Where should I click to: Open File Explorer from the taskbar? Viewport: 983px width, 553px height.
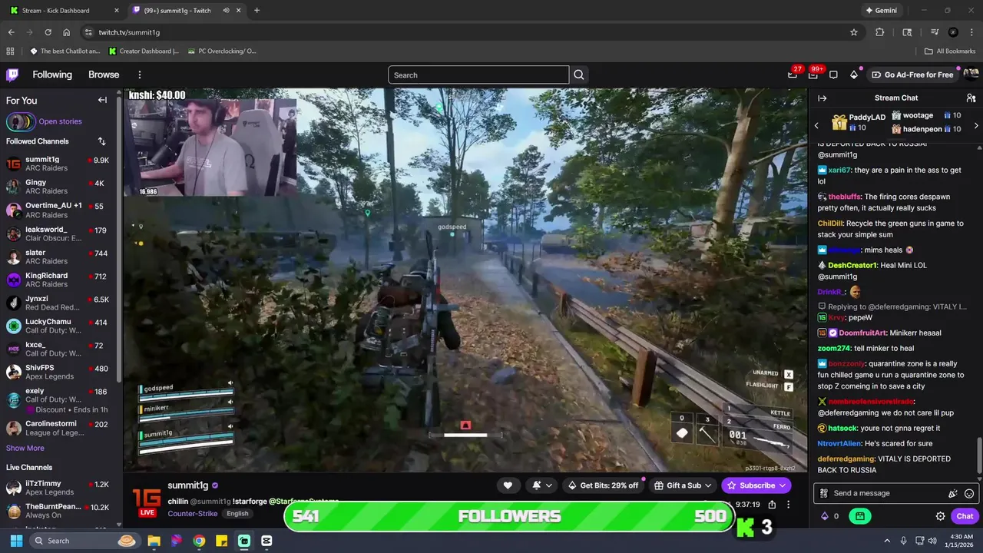point(154,541)
